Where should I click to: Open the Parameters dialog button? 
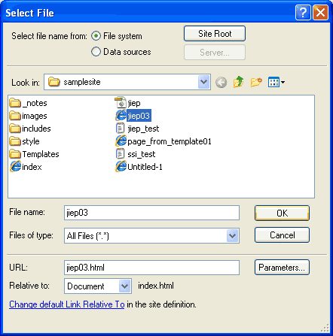click(282, 268)
